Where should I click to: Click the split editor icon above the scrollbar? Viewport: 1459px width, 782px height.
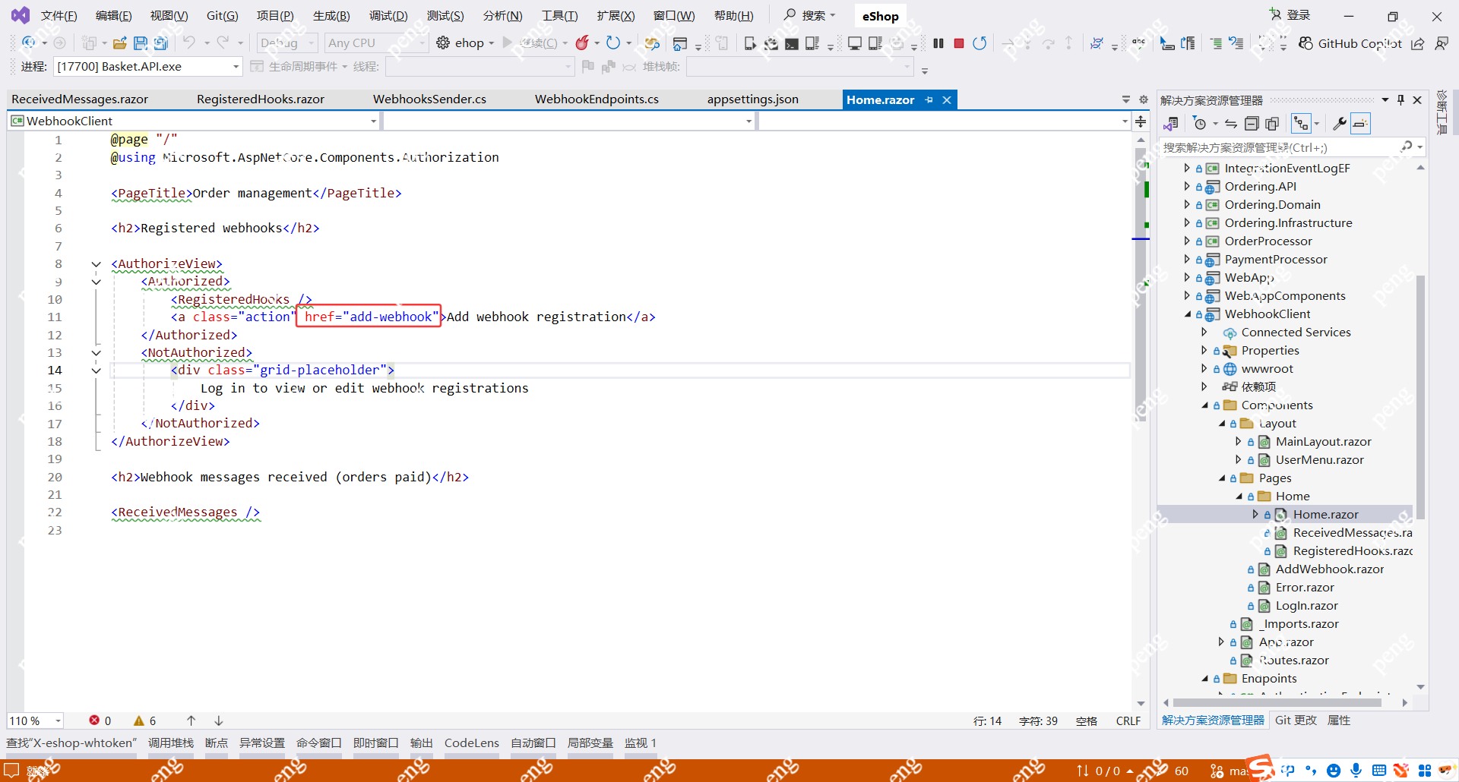1141,121
